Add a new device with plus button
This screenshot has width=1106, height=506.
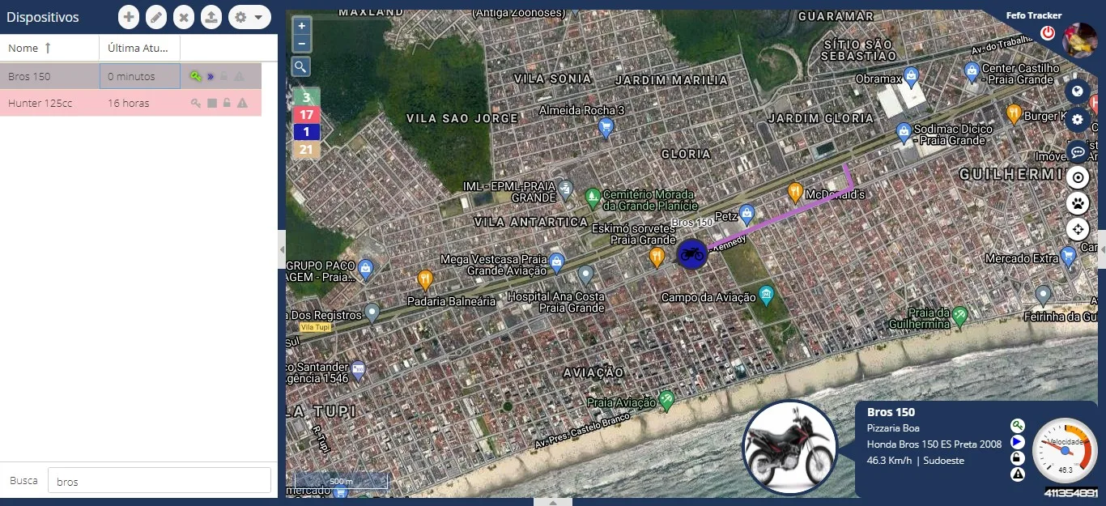(x=128, y=17)
